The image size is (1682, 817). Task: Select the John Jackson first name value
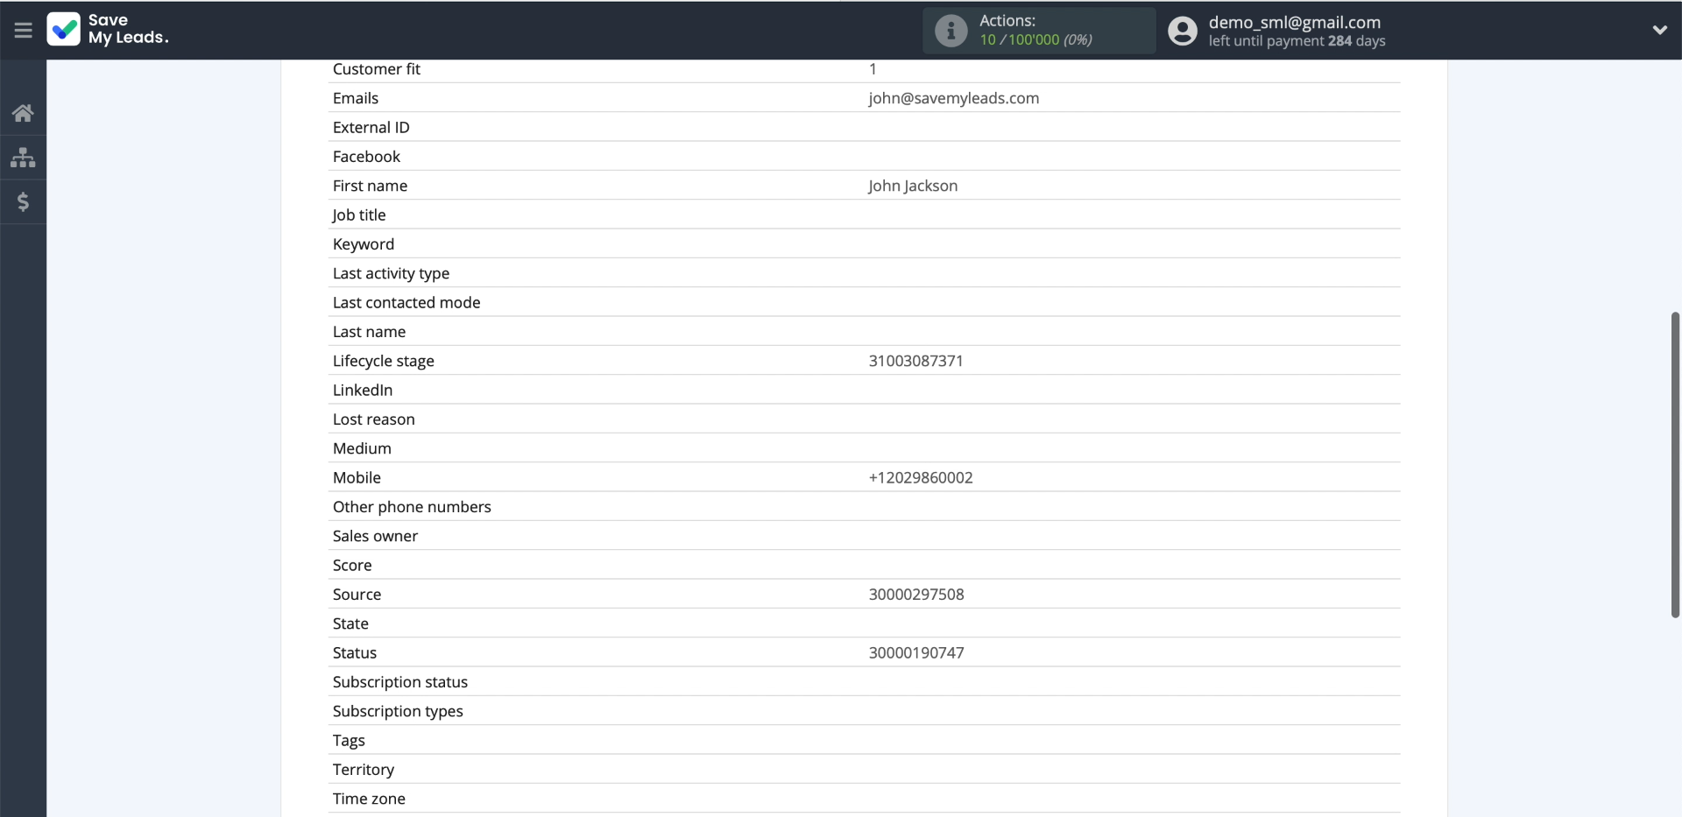pos(913,186)
